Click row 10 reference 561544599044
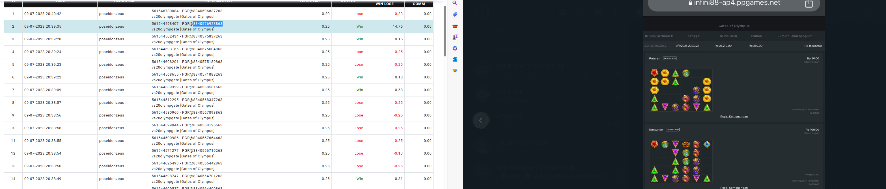Viewport: 886px width, 189px height. point(165,125)
